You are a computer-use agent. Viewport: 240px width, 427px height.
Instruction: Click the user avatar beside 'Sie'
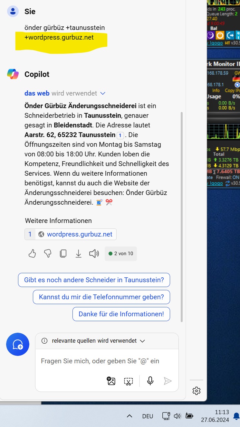[13, 12]
